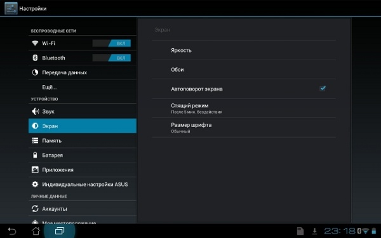This screenshot has height=238, width=381.
Task: Click the gear icon for ASUS settings
Action: (x=35, y=184)
